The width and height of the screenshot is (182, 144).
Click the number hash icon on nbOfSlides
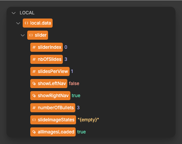click(34, 59)
